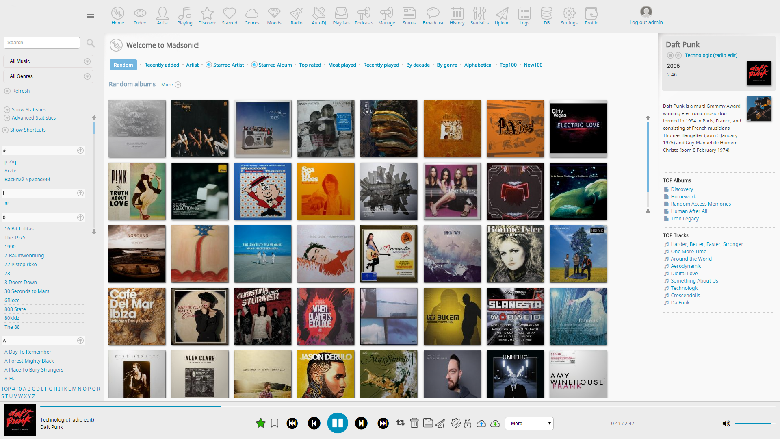Screen dimensions: 780x439
Task: Collapse the ! index section arrow
Action: tap(80, 193)
